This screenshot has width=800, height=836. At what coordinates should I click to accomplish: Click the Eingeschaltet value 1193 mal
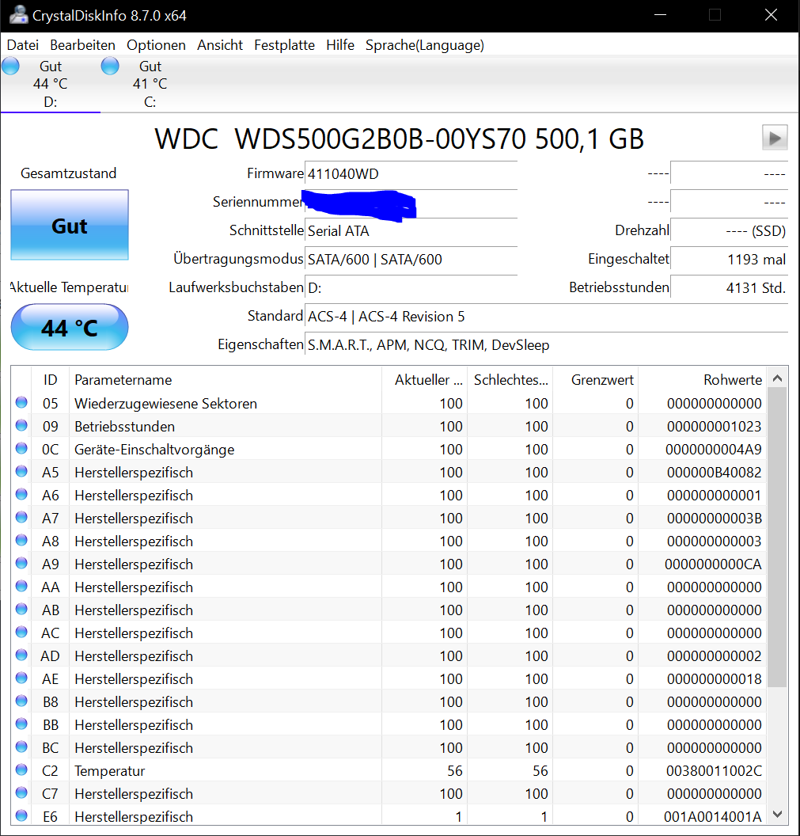pyautogui.click(x=729, y=259)
